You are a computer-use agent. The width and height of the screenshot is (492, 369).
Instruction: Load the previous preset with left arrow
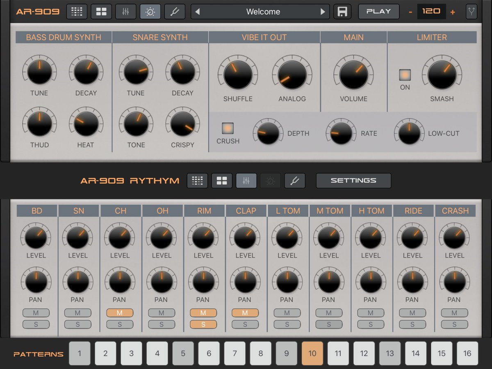pos(197,11)
